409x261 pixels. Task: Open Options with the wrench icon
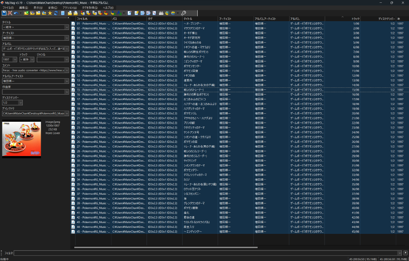[184, 13]
